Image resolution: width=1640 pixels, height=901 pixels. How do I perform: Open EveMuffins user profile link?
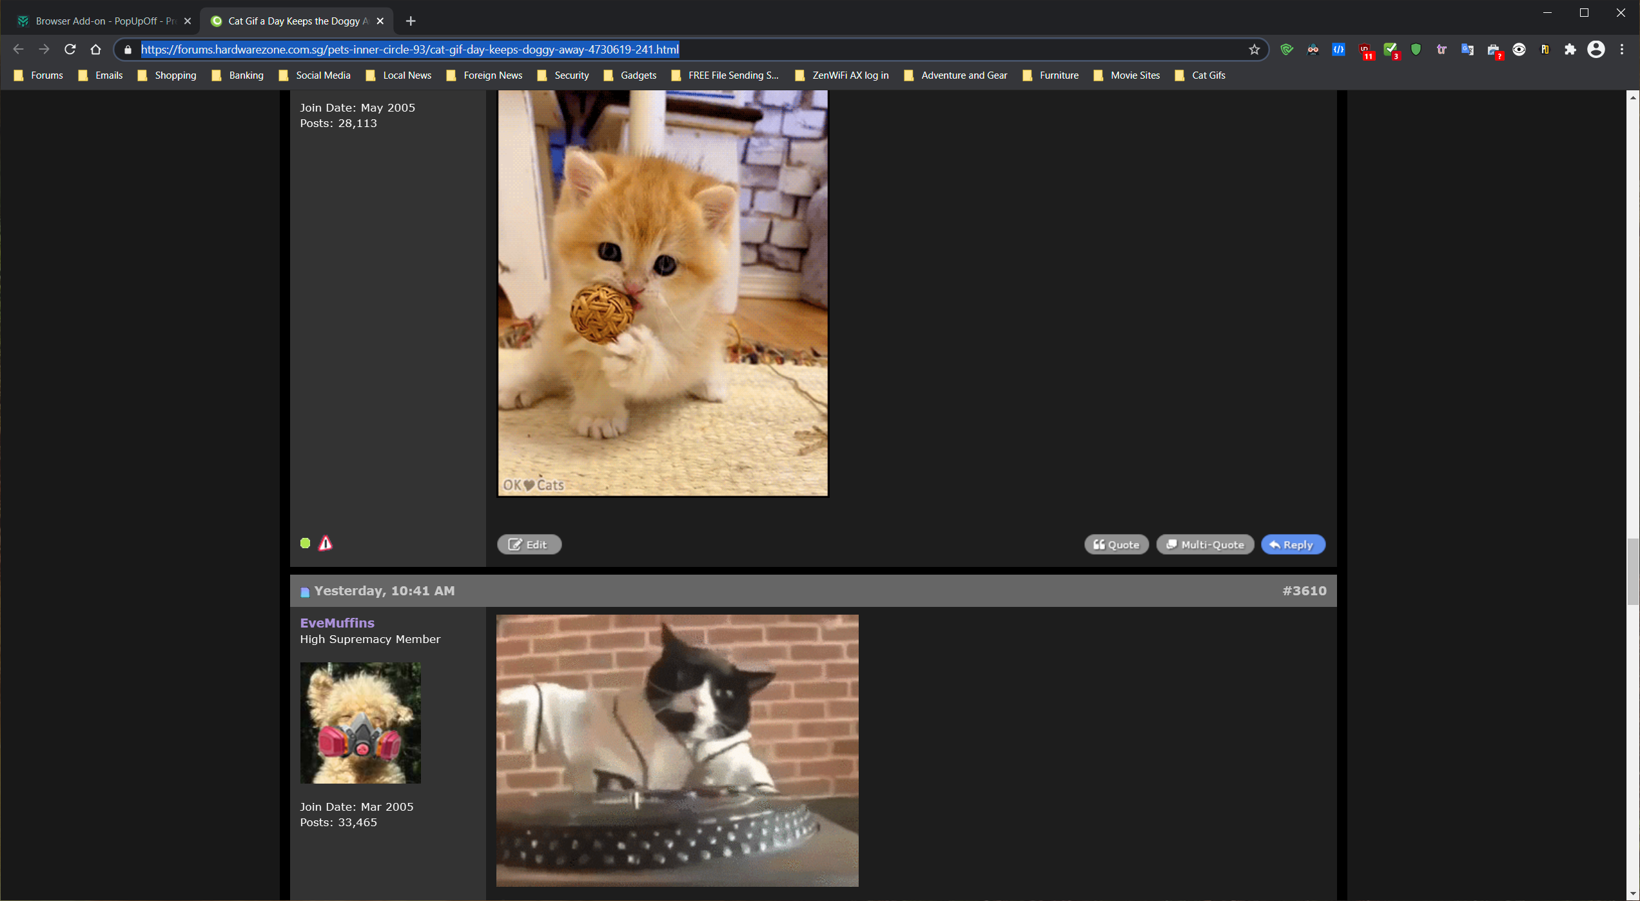337,622
